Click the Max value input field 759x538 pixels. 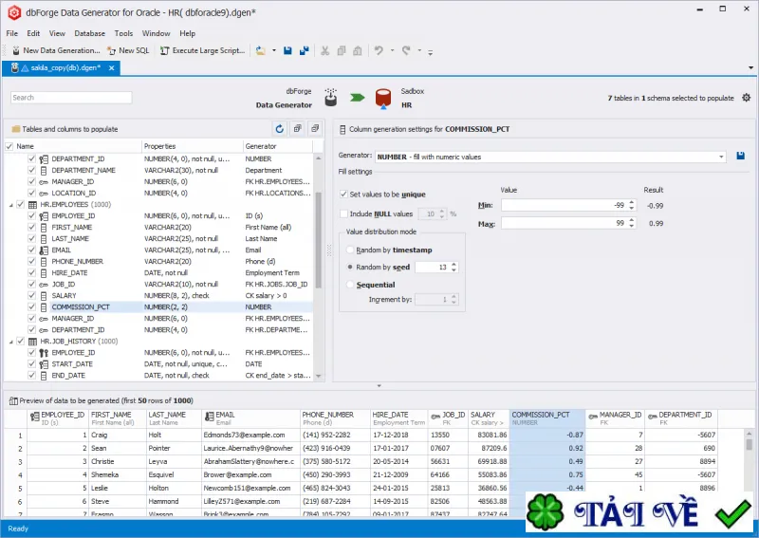click(565, 223)
